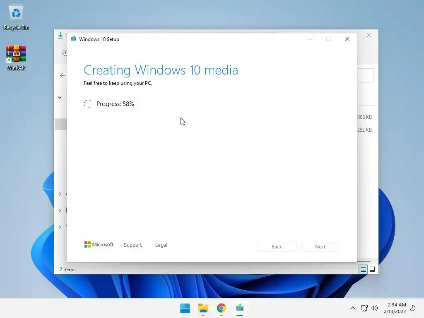Viewport: 424px width, 318px height.
Task: Select the file sized 252 KB
Action: pos(364,130)
